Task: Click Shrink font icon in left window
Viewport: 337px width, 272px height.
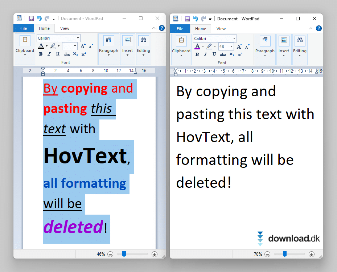Action: coord(91,46)
